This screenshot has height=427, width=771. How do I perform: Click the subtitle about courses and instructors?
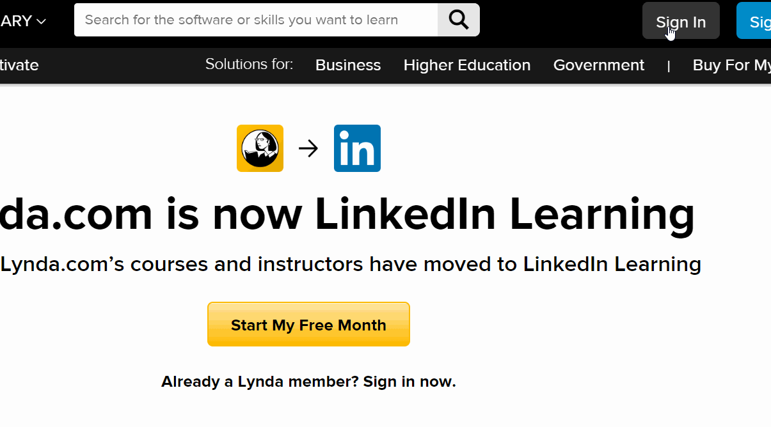(x=351, y=264)
